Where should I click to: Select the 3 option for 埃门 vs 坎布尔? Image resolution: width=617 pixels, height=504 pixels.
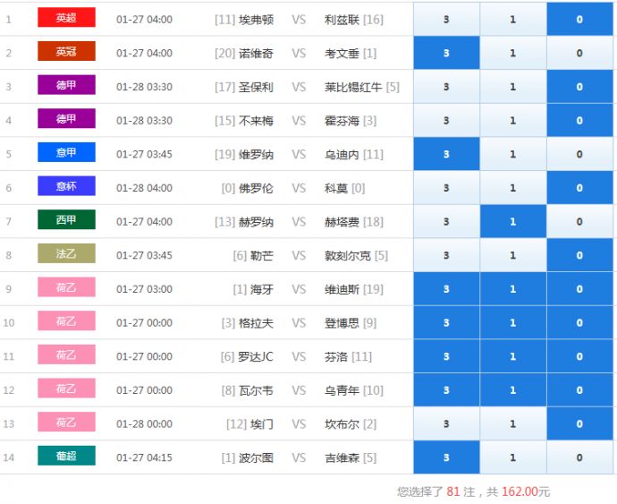[x=446, y=423]
